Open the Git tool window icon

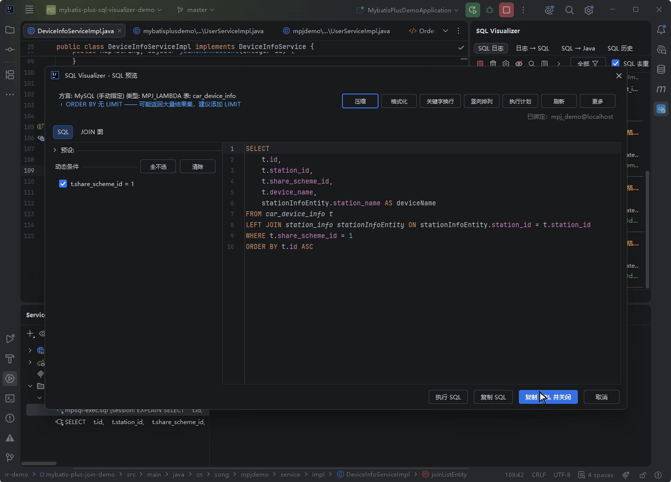[10, 458]
